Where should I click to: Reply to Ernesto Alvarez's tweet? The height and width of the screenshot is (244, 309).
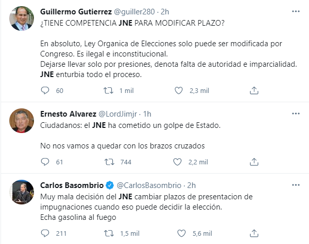point(45,162)
